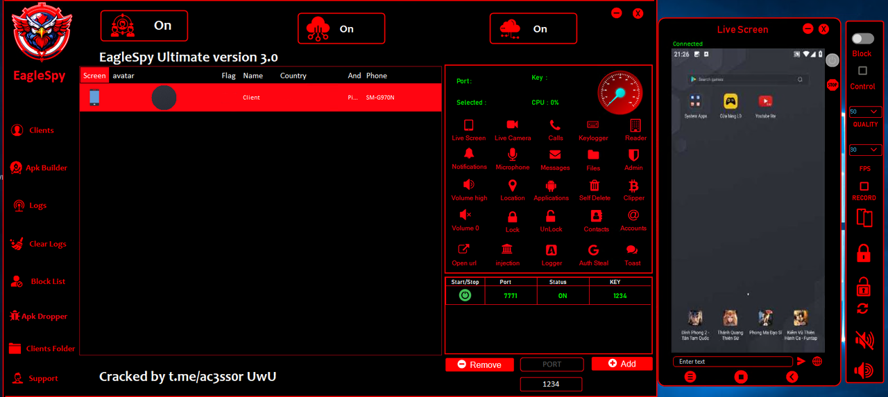Toggle the middle On cloud network switch
This screenshot has height=397, width=888.
point(341,28)
